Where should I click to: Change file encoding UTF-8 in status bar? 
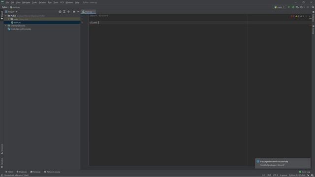[x=276, y=175]
